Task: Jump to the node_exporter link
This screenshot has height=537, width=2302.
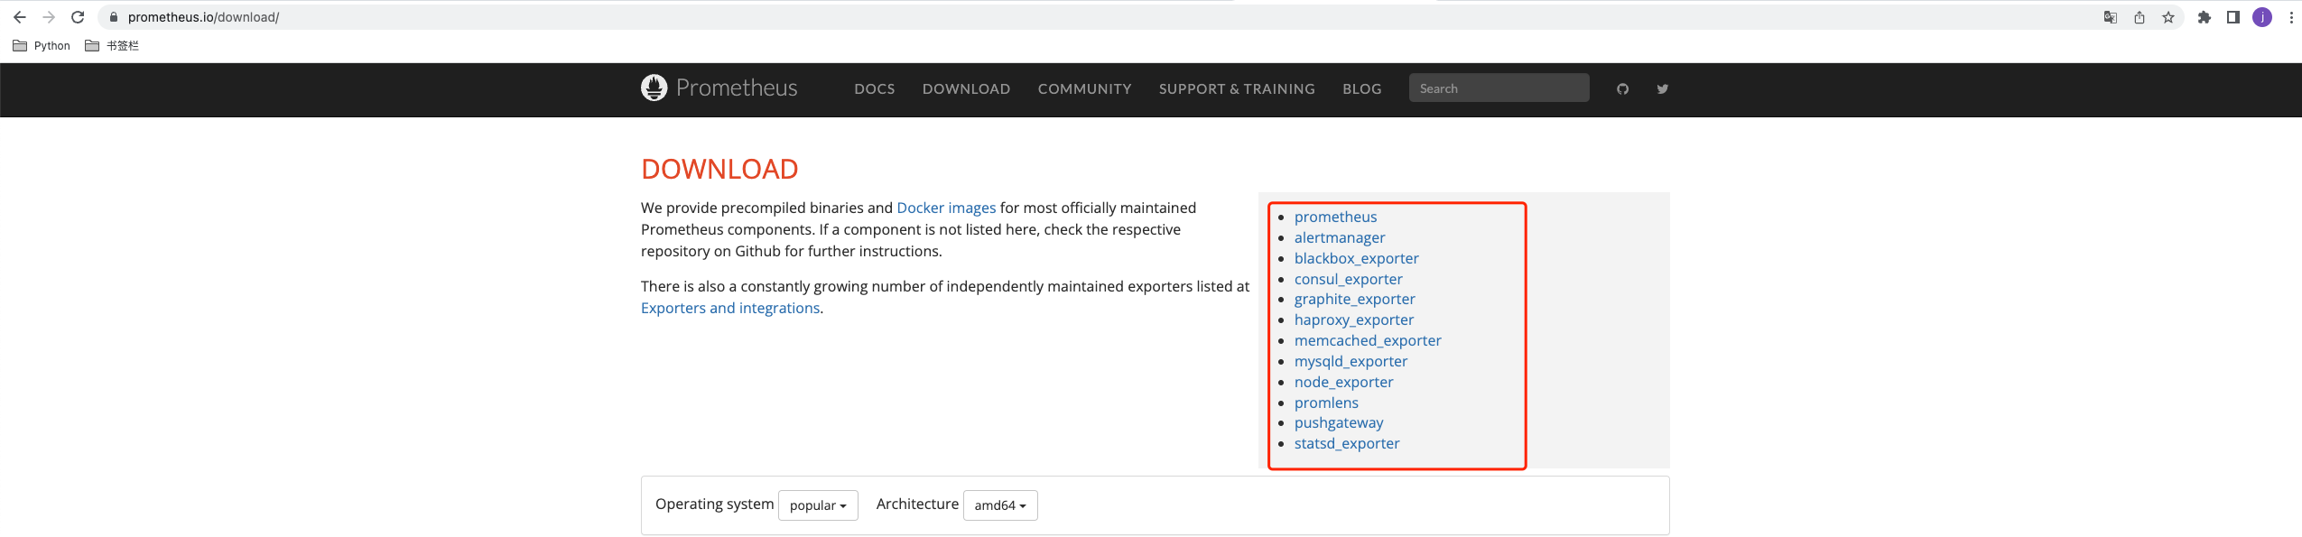Action: (x=1343, y=382)
